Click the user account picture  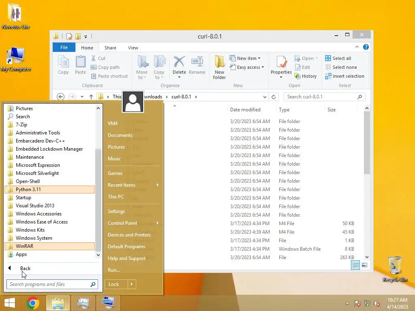[133, 102]
